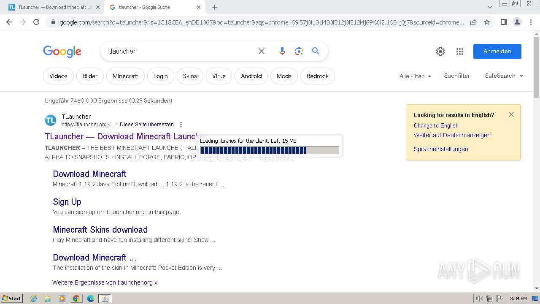540x304 pixels.
Task: Click the URL address bar
Action: 262,22
